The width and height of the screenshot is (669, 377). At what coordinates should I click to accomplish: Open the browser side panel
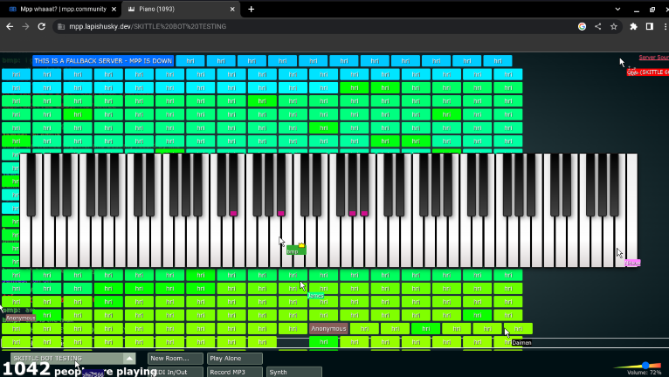[x=650, y=26]
